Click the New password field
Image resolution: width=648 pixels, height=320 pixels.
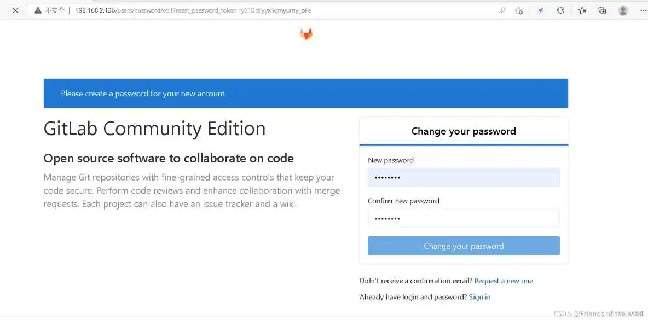pyautogui.click(x=463, y=178)
